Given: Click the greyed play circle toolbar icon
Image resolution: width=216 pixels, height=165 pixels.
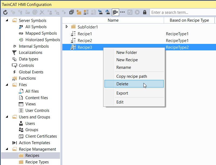Looking at the screenshot, I should [x=137, y=12].
